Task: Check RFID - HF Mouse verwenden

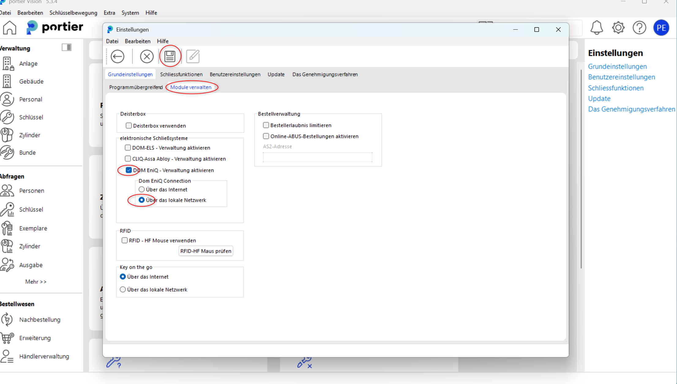Action: click(x=125, y=240)
